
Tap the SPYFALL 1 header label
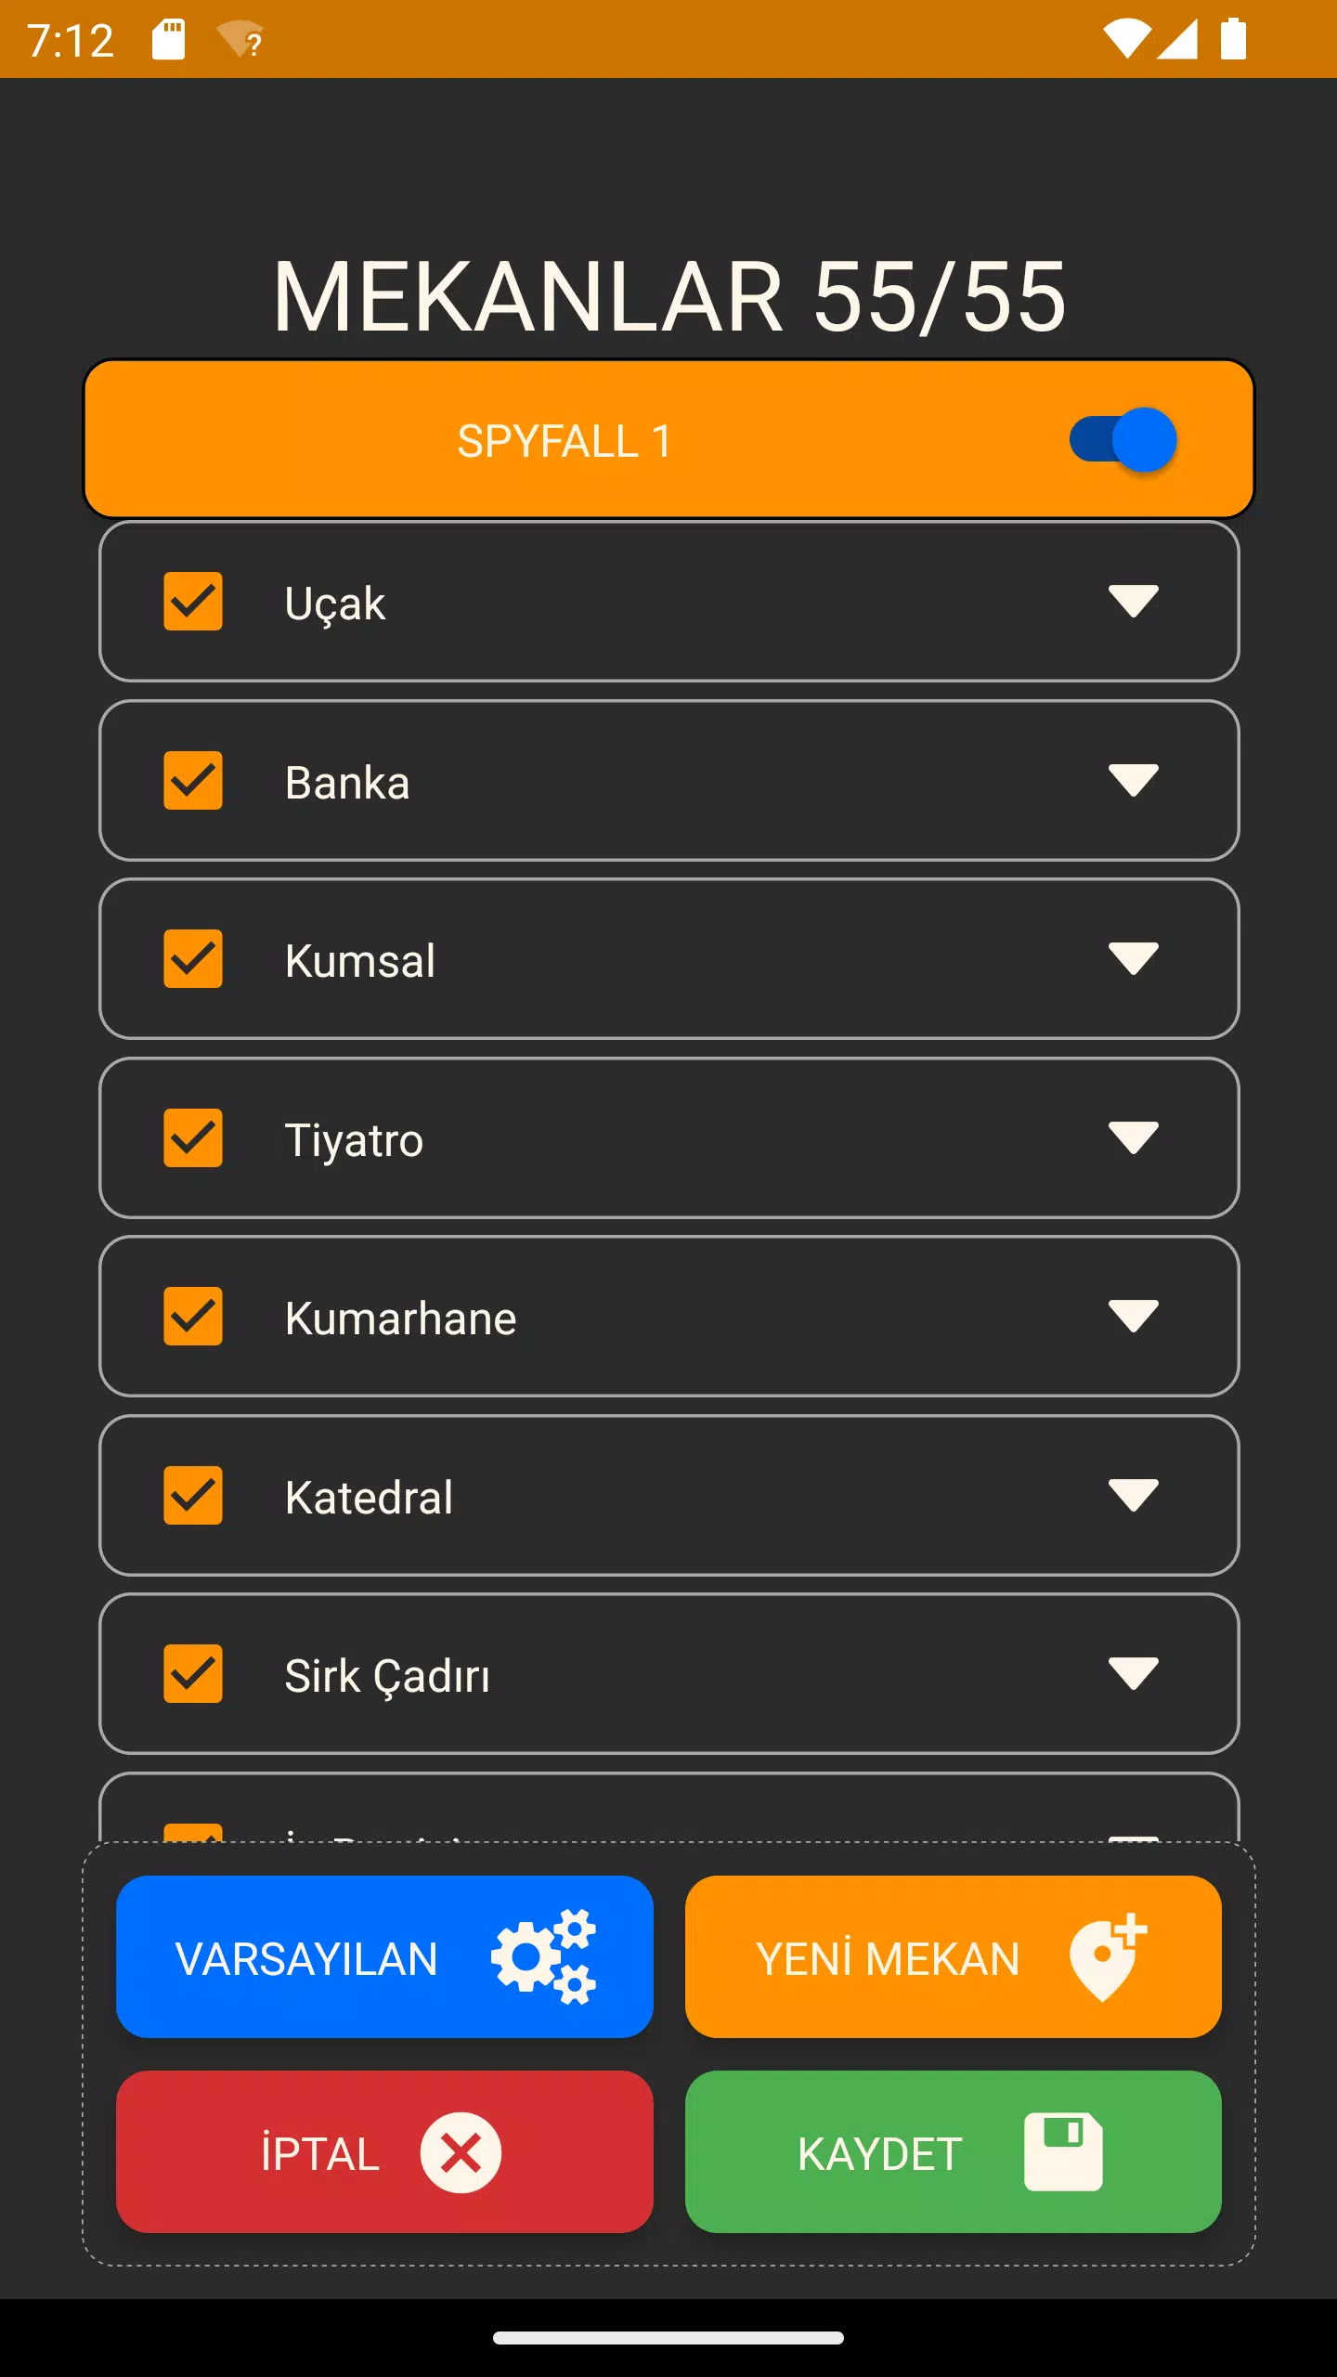[565, 441]
